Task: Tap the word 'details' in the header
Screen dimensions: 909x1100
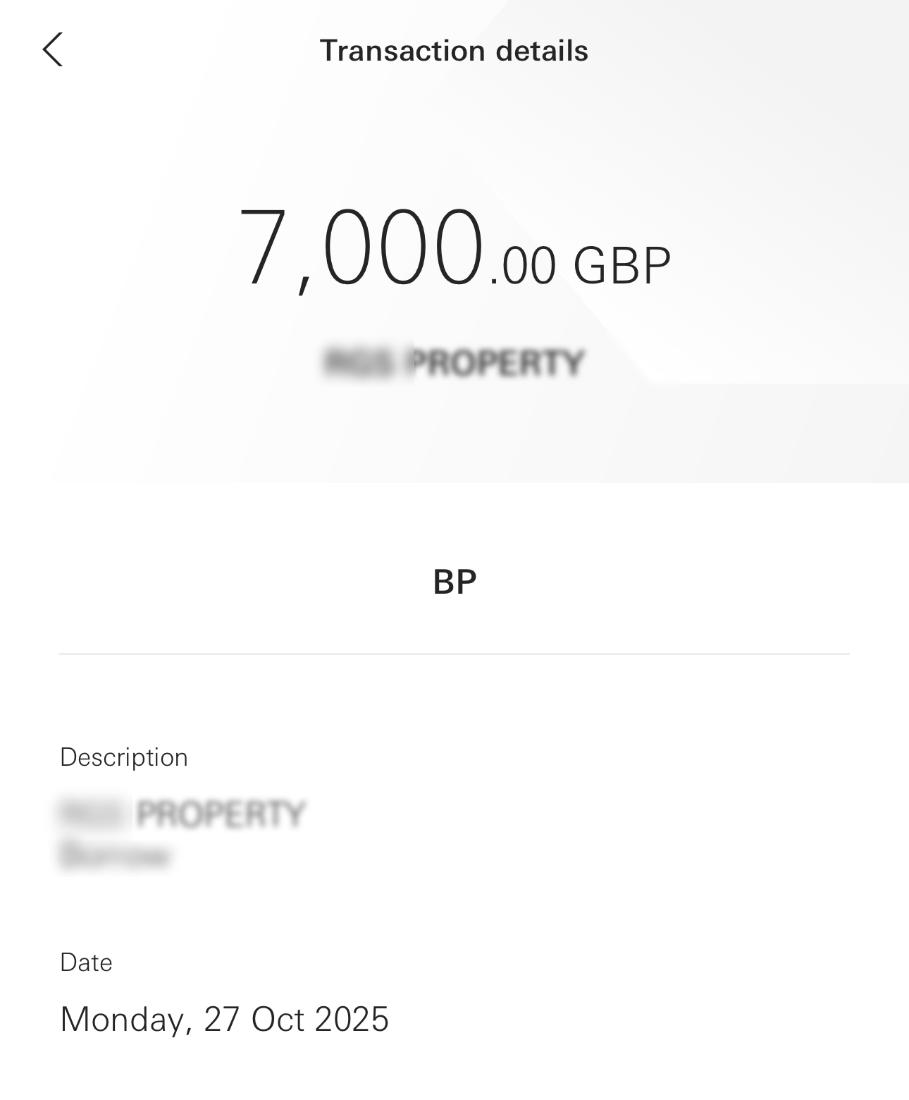Action: [542, 51]
